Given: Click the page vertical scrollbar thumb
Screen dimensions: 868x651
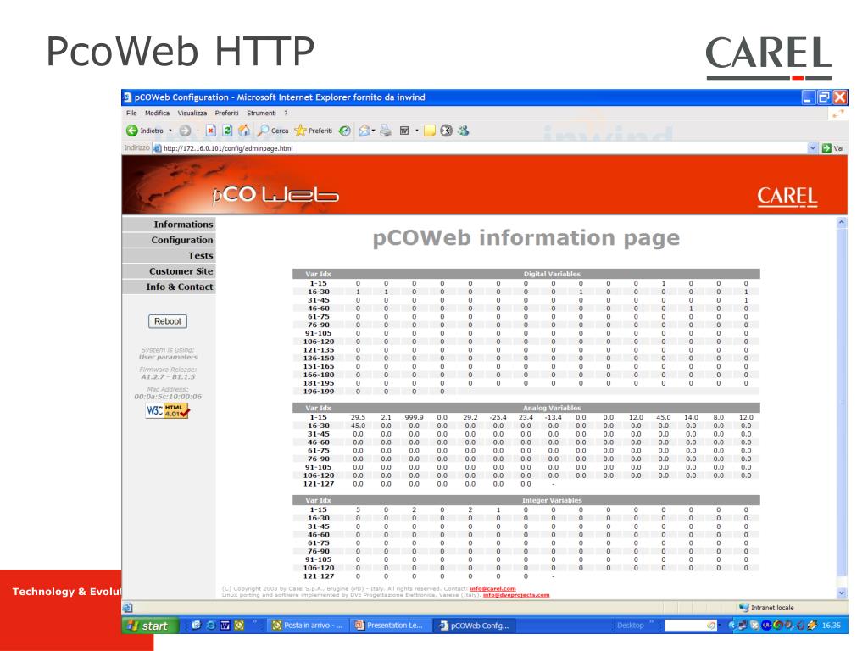Looking at the screenshot, I should point(842,401).
